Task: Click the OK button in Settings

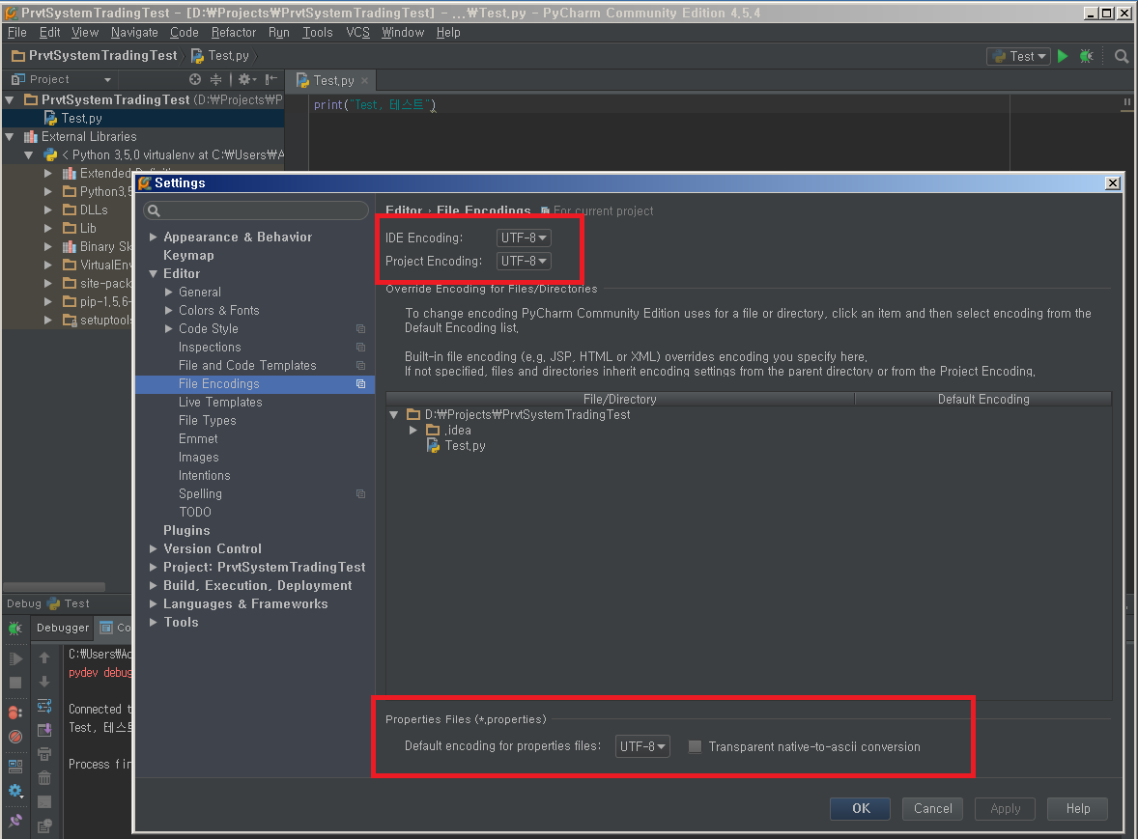Action: [861, 808]
